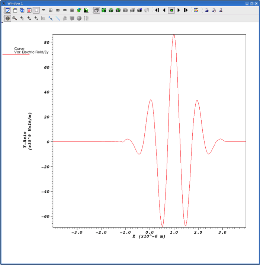Select the 2x2 window layout
Screen dimensions: 260x265
pyautogui.click(x=51, y=10)
